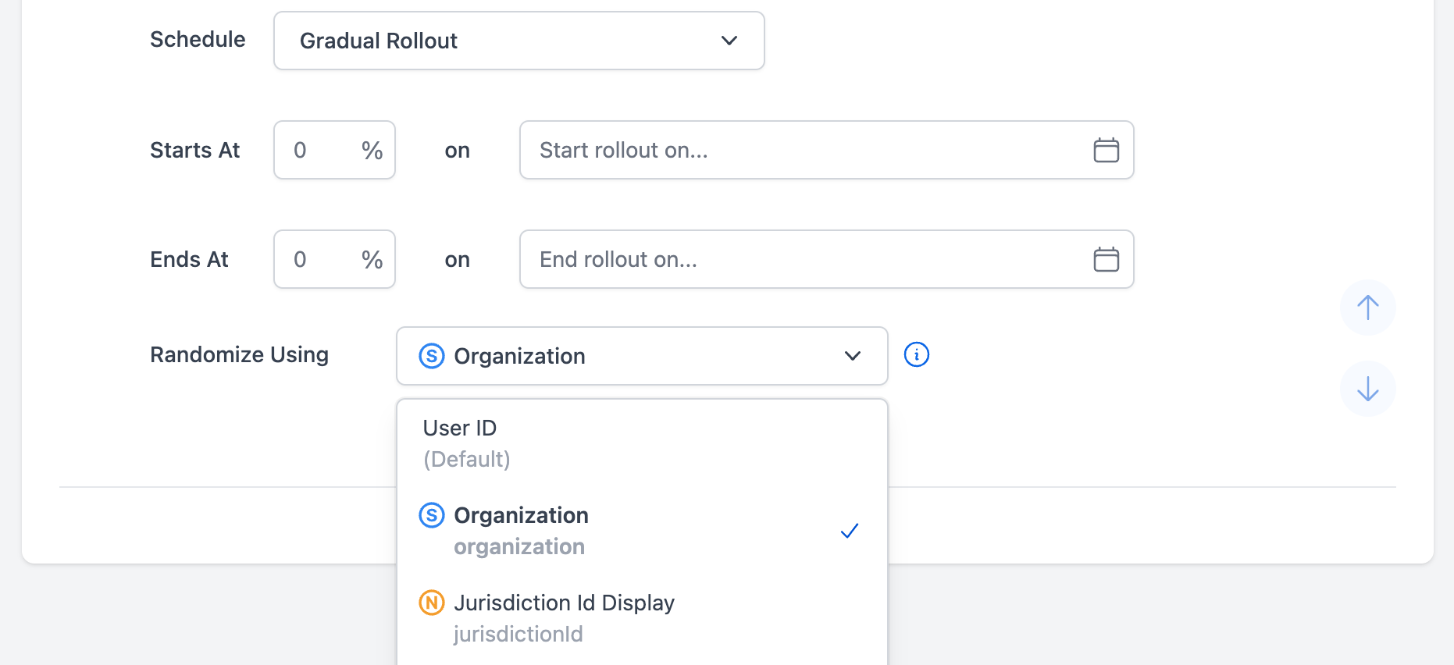Move rule up with the up arrow
This screenshot has width=1454, height=665.
pos(1367,308)
